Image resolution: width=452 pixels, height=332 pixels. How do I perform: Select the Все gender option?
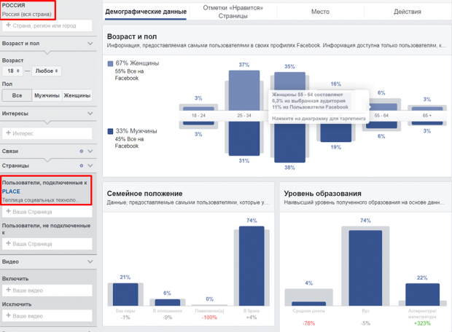pos(17,95)
